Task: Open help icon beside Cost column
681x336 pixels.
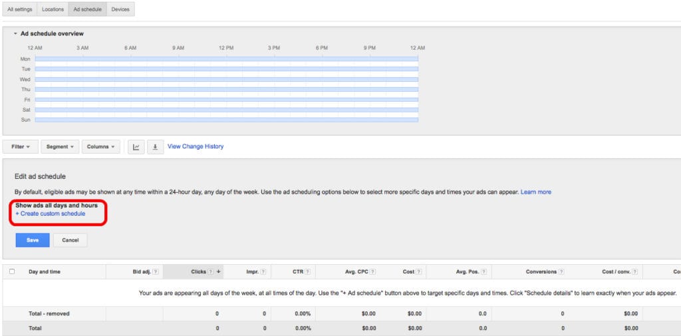Action: (419, 271)
